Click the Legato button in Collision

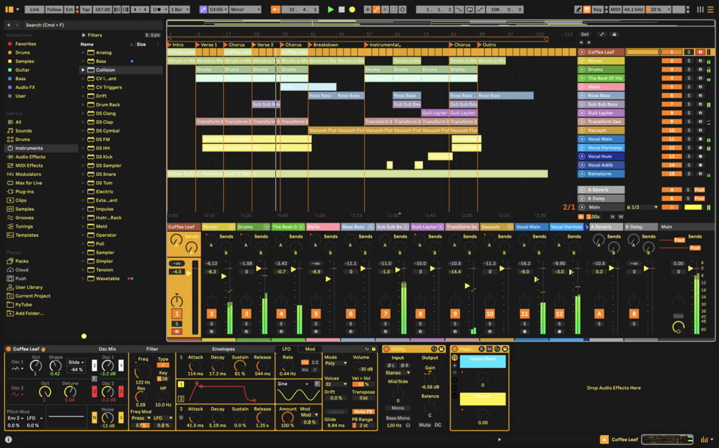336,412
